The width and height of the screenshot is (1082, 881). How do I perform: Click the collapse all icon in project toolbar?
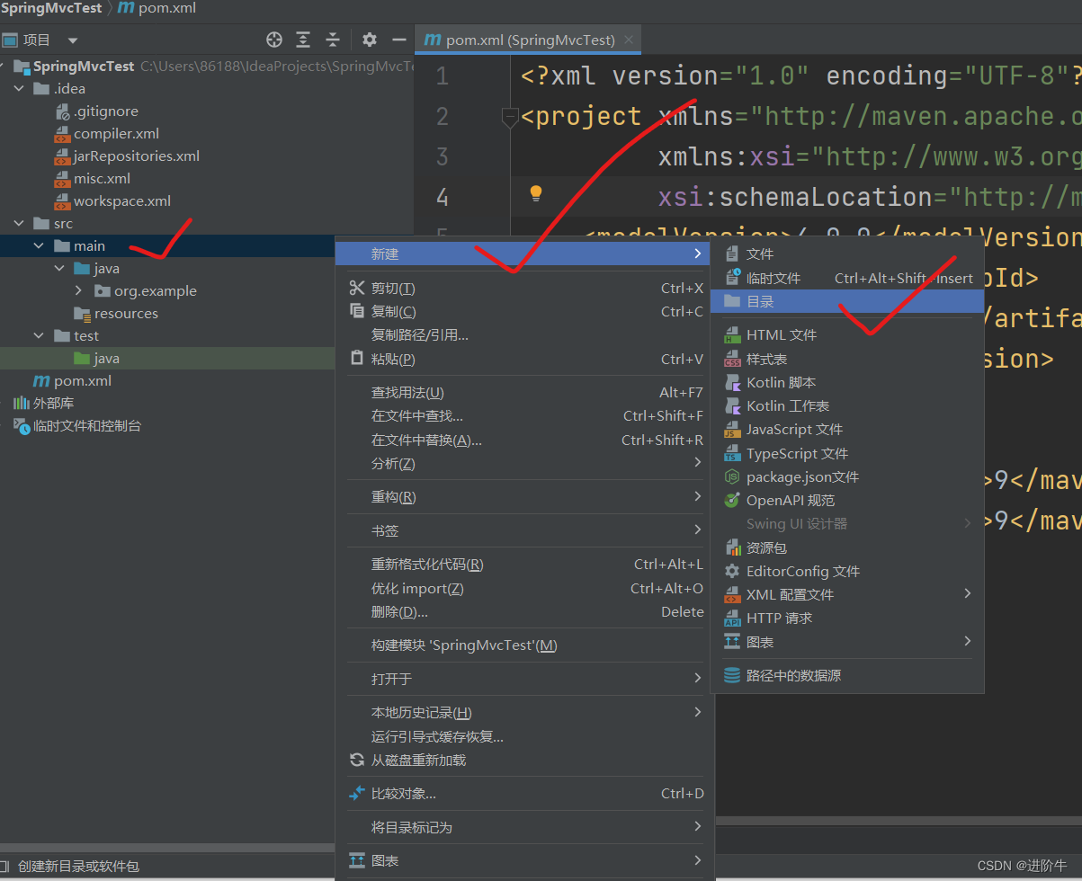click(333, 40)
